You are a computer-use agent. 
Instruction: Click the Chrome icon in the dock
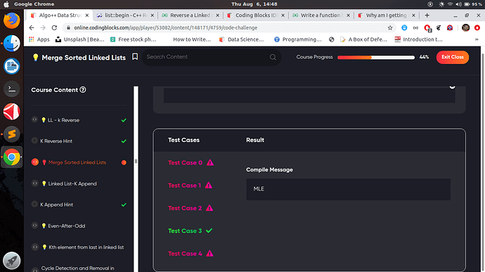tap(12, 157)
